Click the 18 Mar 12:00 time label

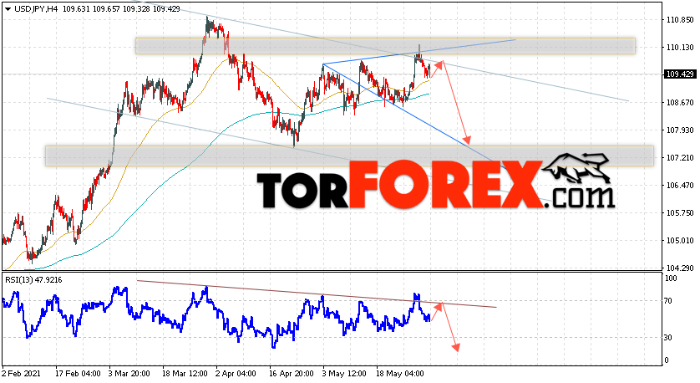(185, 373)
